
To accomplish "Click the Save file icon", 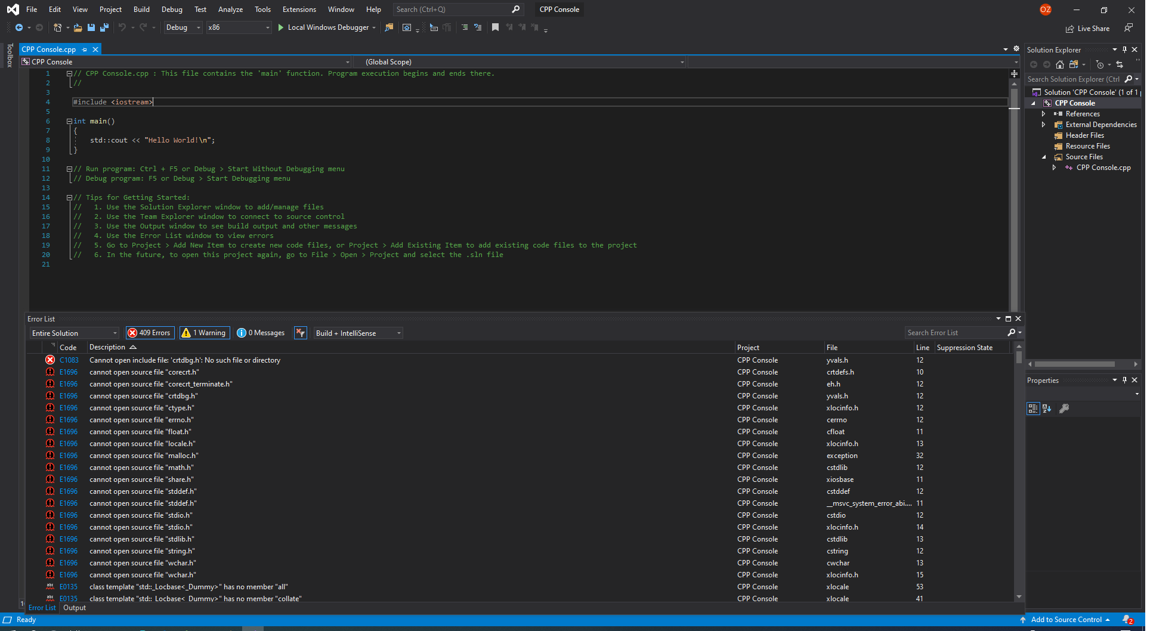I will 91,27.
